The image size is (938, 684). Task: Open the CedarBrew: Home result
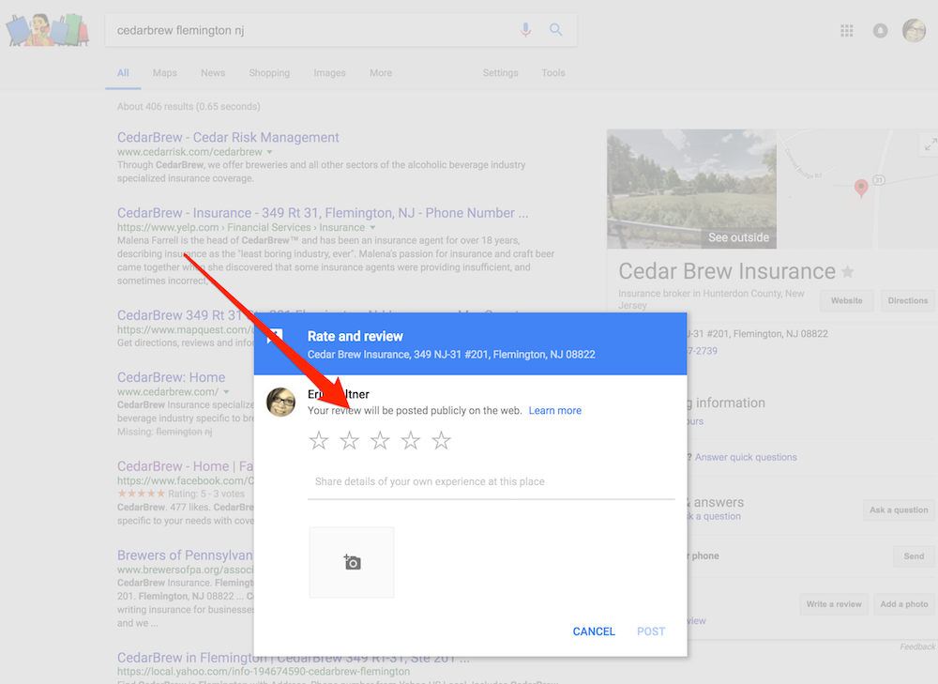tap(171, 377)
